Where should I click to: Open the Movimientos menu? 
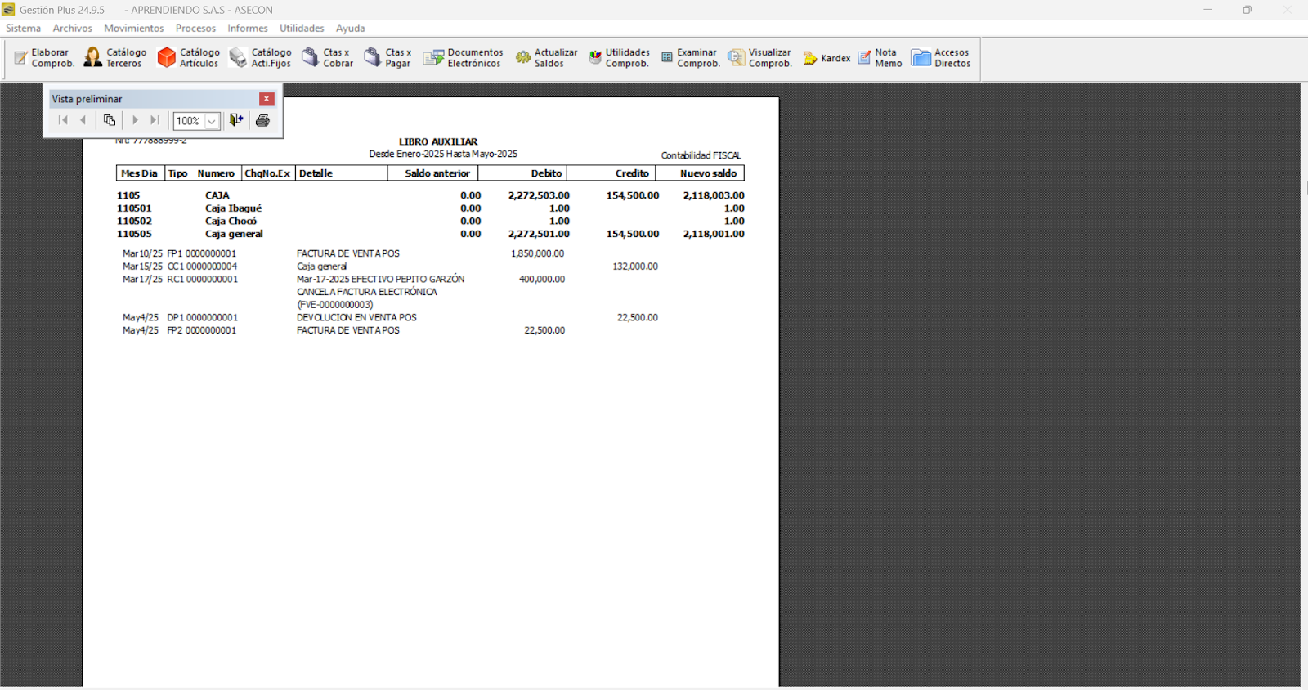[133, 28]
